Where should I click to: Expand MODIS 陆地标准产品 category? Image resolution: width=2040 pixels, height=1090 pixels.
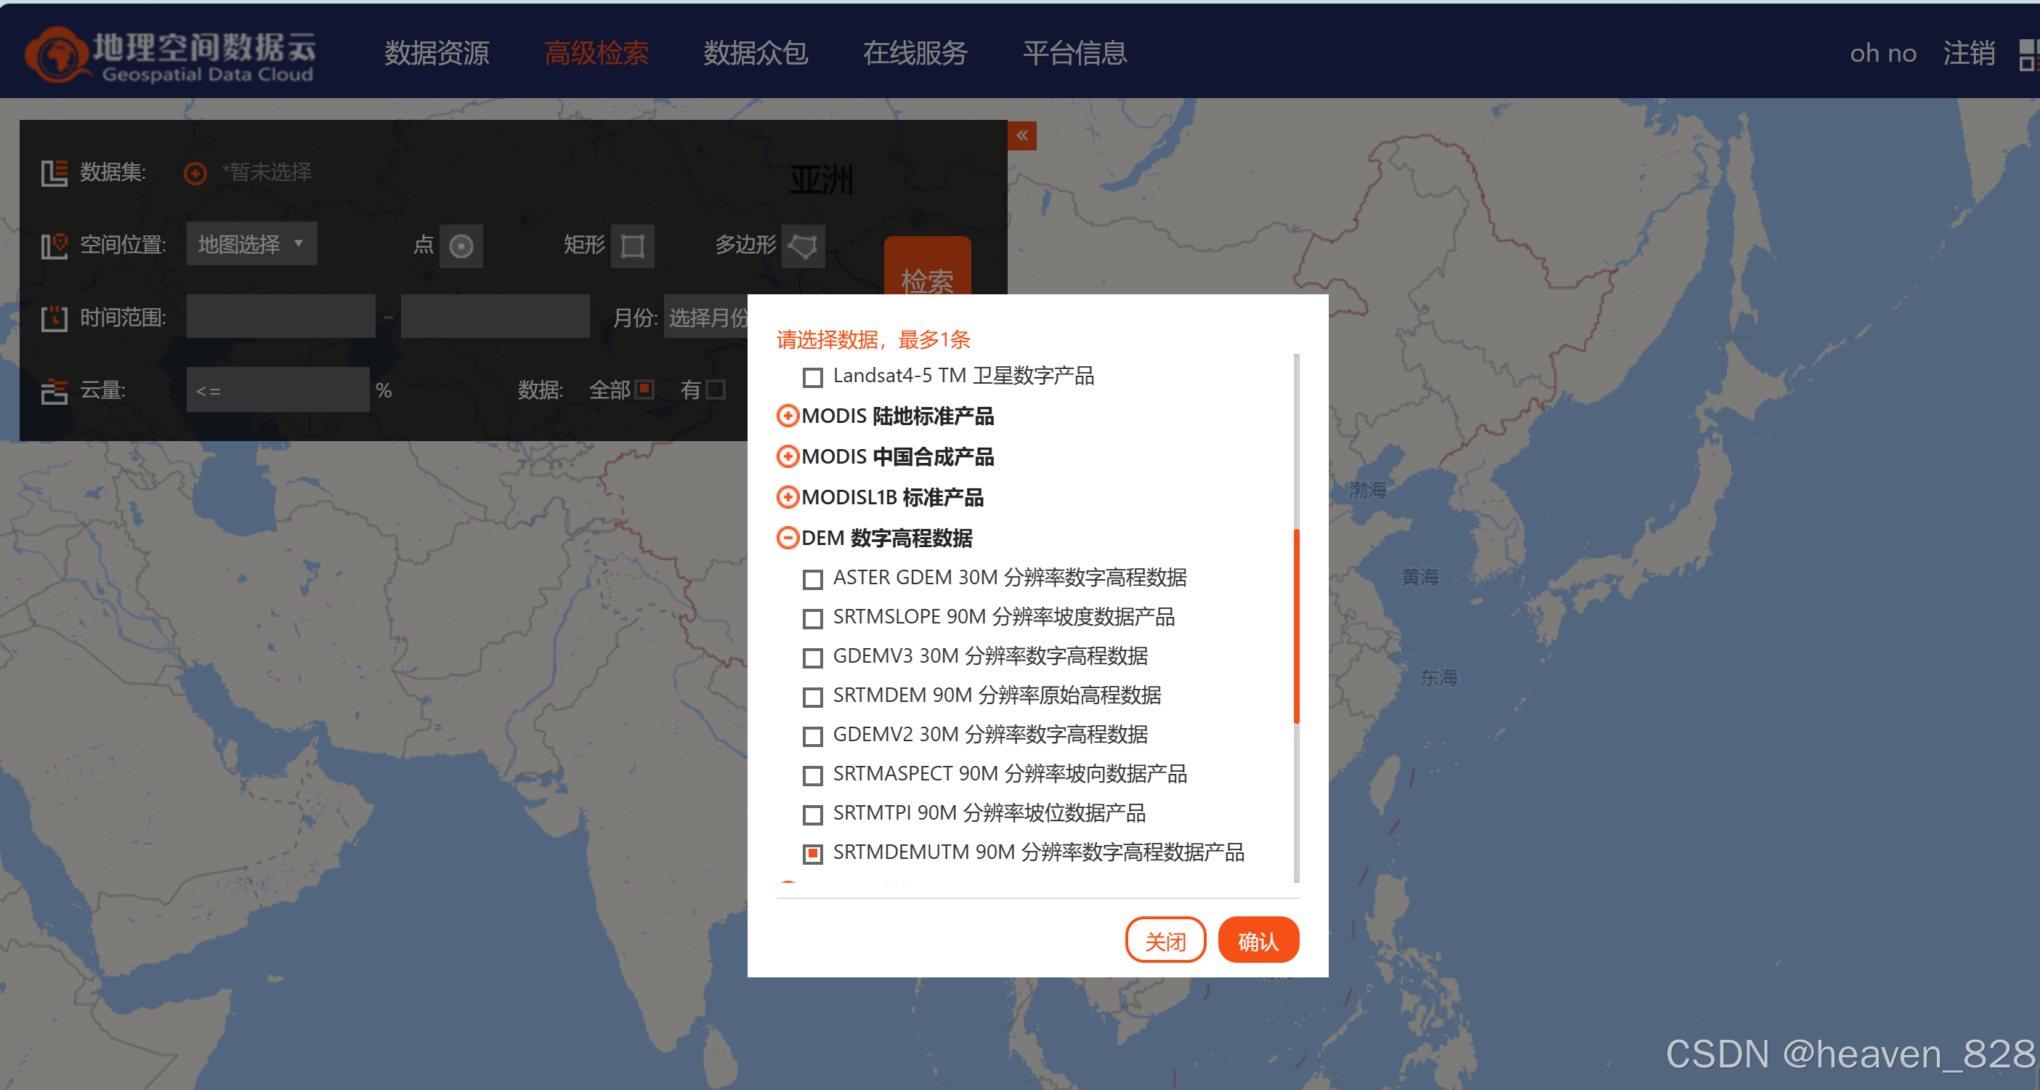(x=788, y=416)
